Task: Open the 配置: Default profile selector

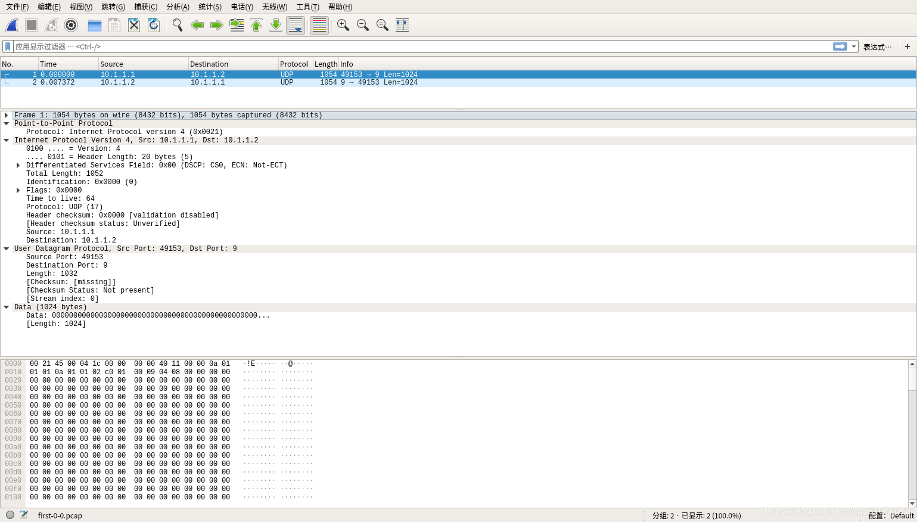Action: pos(891,515)
